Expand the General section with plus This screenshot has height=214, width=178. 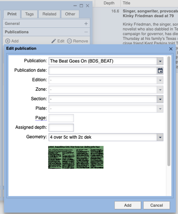pyautogui.click(x=86, y=24)
